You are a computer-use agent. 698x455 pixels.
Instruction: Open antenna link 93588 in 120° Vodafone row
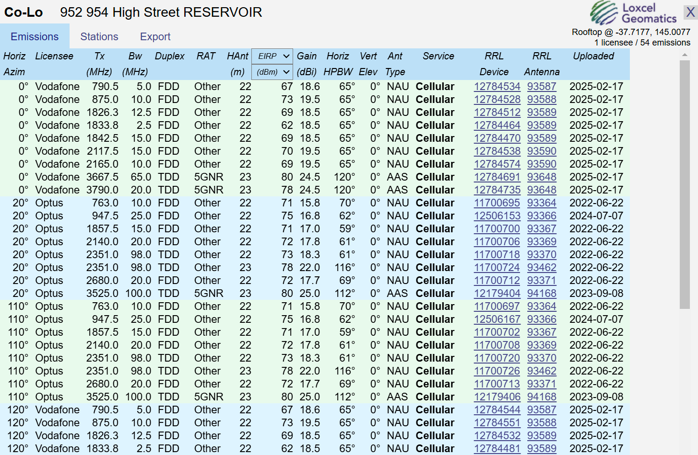[542, 422]
